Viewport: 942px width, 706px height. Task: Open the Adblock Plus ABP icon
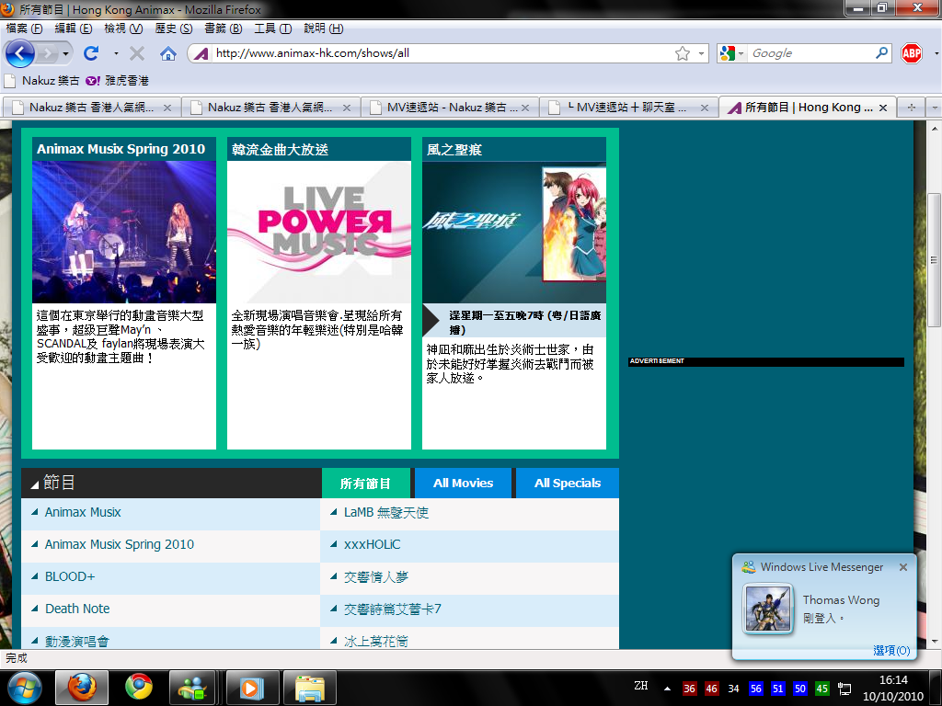tap(912, 53)
